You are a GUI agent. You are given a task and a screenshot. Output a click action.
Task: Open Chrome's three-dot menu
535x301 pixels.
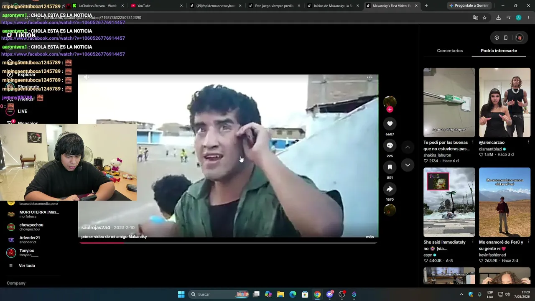pyautogui.click(x=528, y=18)
